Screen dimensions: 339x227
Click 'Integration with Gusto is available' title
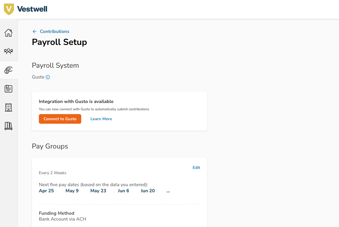point(76,102)
